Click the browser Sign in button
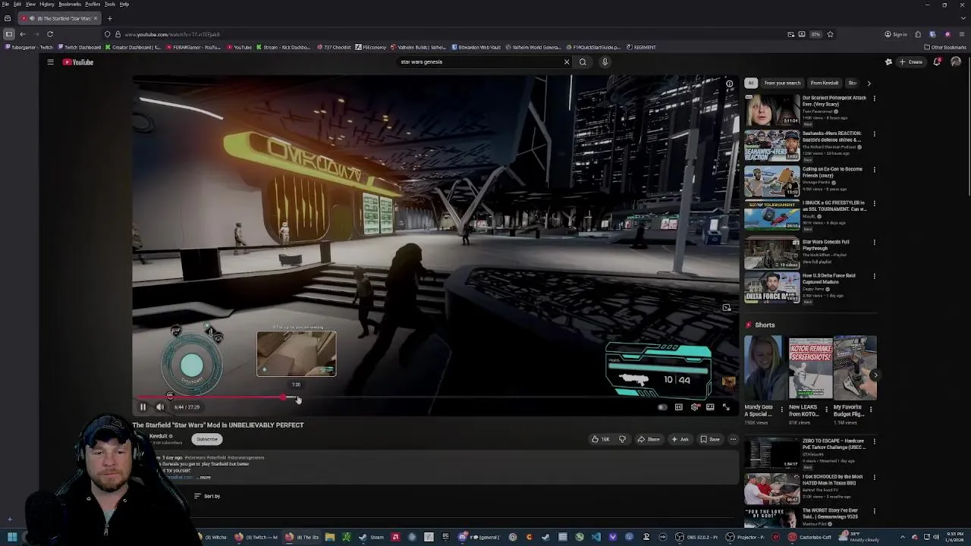 pyautogui.click(x=896, y=34)
